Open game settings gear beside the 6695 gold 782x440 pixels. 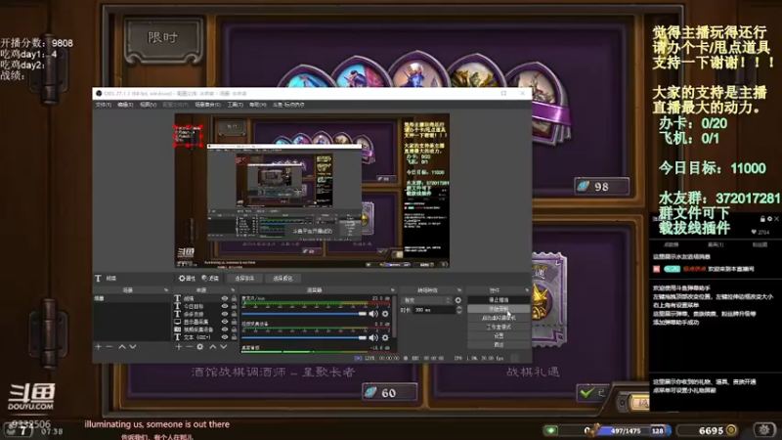pos(764,429)
